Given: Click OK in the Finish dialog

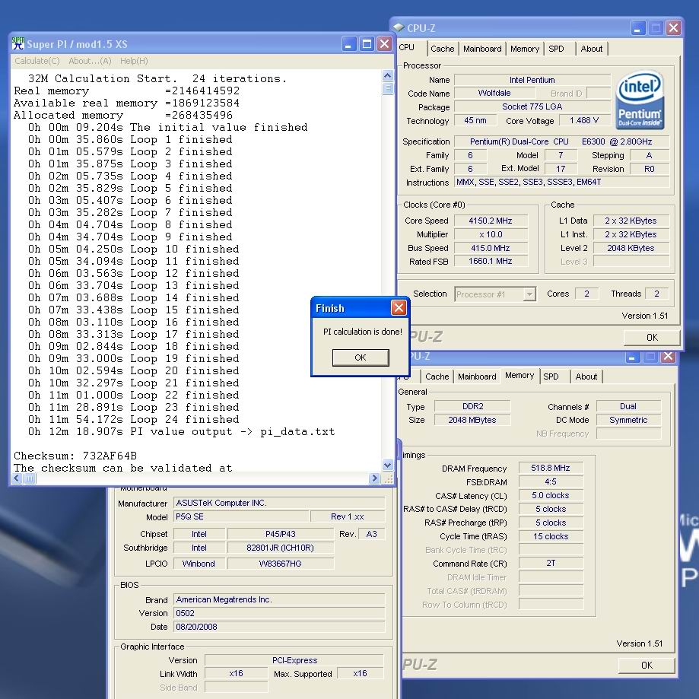Looking at the screenshot, I should (361, 357).
